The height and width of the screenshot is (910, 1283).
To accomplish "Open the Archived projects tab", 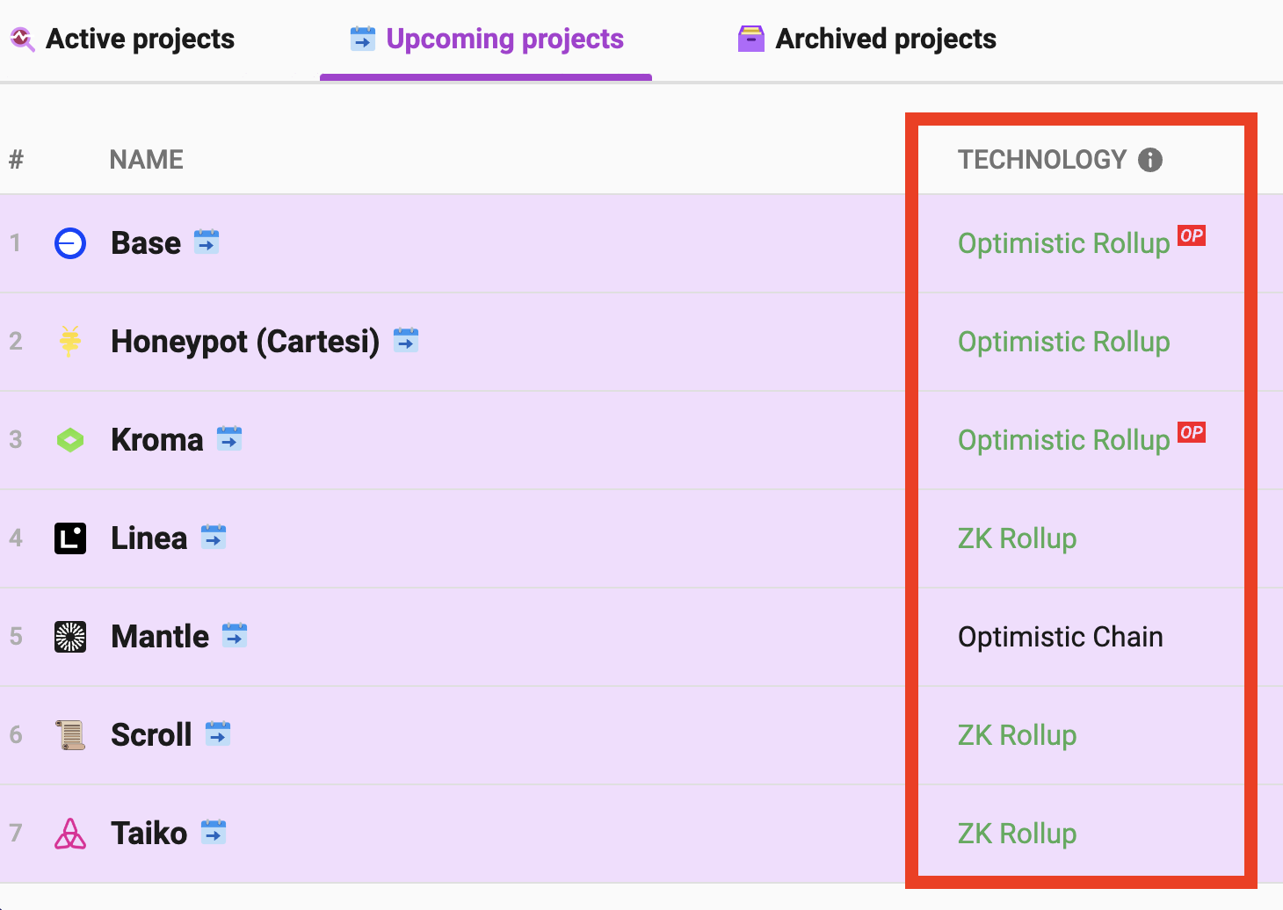I will [867, 40].
